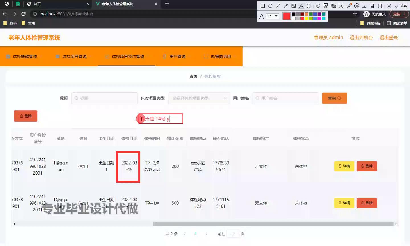Pick the yellow color swatch
Viewport: 410px width, 246px height.
pyautogui.click(x=306, y=19)
